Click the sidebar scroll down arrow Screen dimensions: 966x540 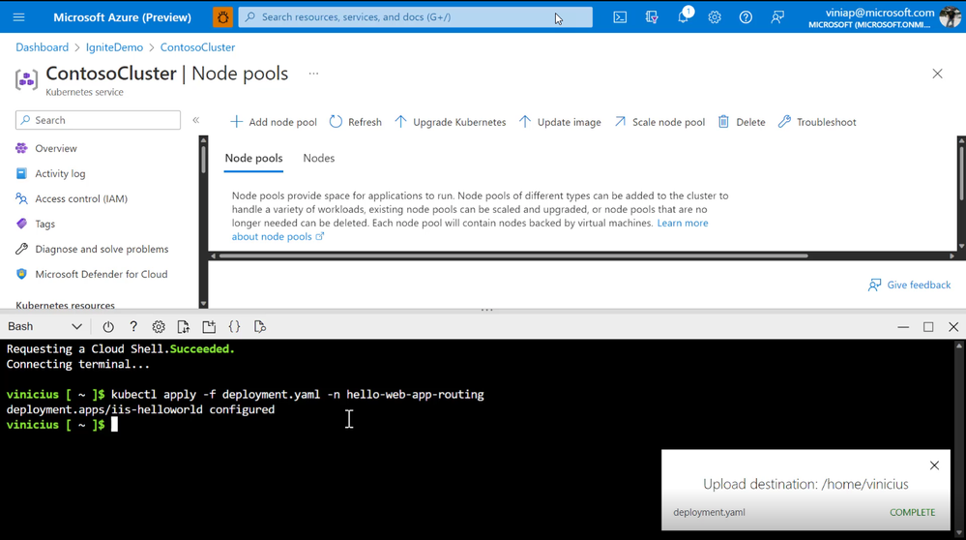203,304
